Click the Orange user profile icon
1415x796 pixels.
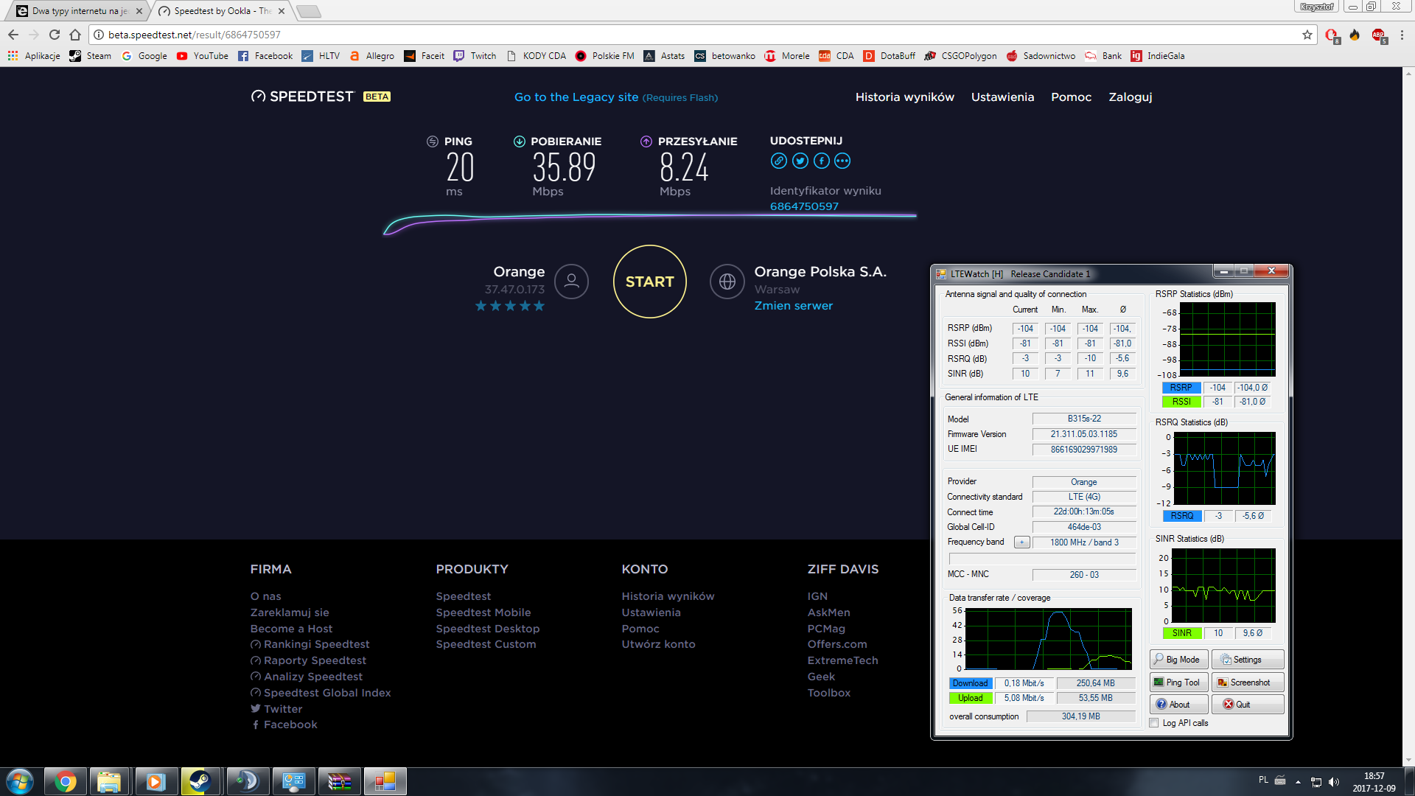pos(571,282)
